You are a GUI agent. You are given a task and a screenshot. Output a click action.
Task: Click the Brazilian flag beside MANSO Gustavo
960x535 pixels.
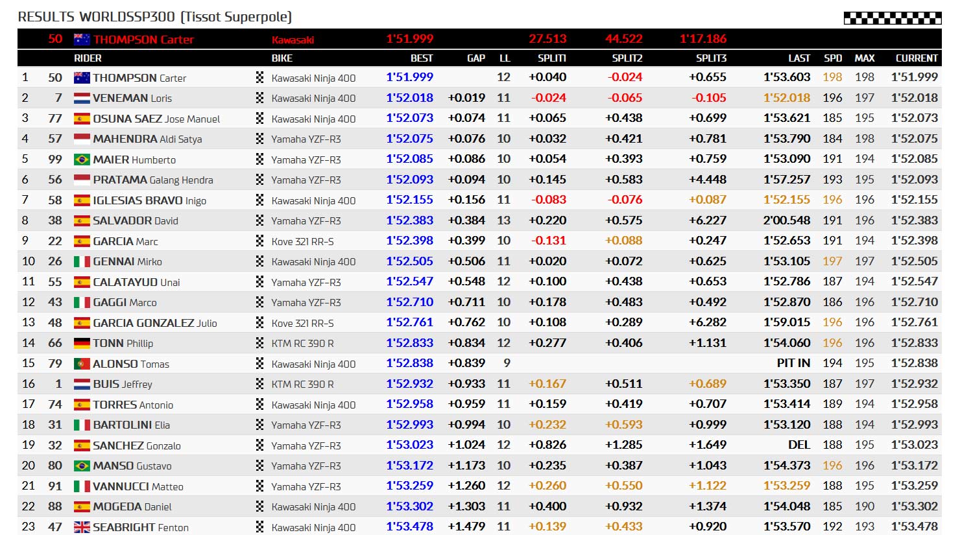[x=82, y=466]
